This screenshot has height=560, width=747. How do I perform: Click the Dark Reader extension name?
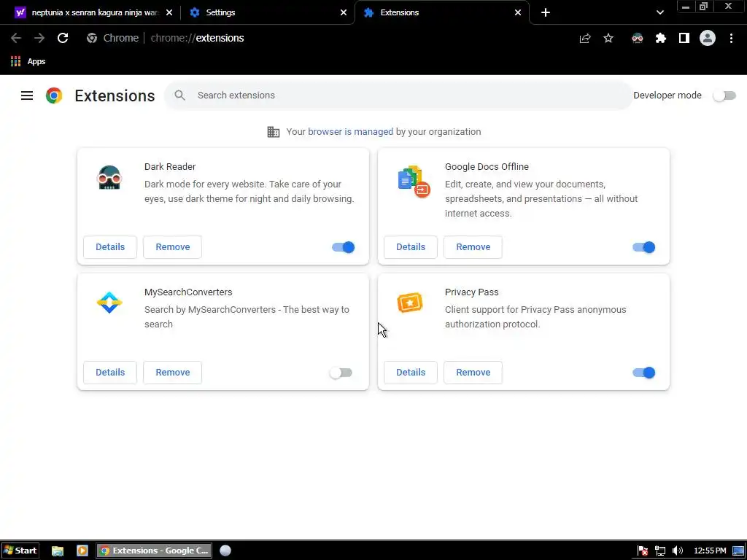pos(170,167)
